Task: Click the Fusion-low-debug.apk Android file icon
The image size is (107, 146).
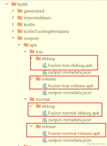Action: (45, 66)
